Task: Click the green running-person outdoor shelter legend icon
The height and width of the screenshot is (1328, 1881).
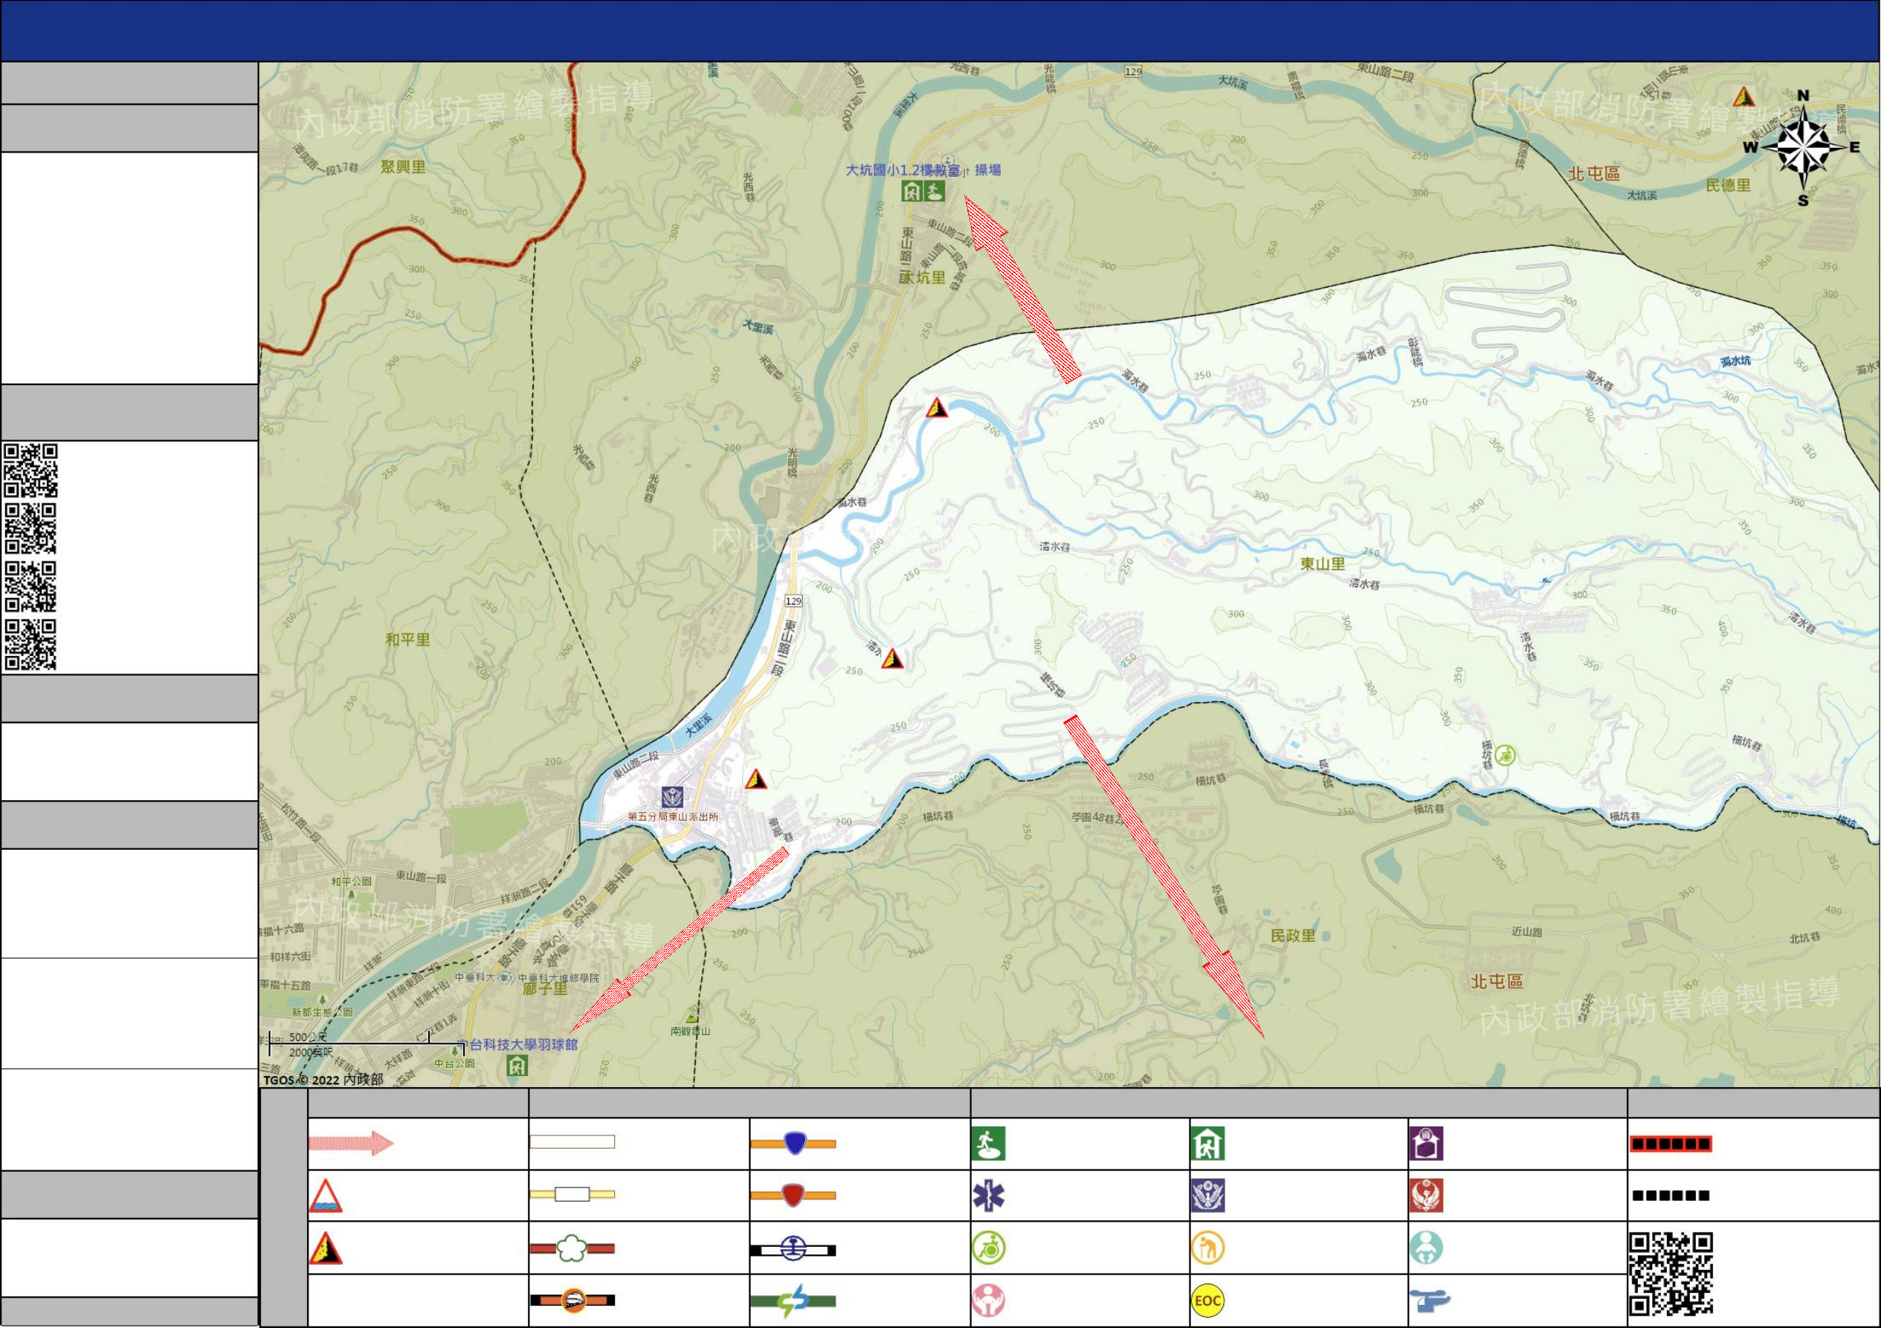Action: pos(988,1144)
